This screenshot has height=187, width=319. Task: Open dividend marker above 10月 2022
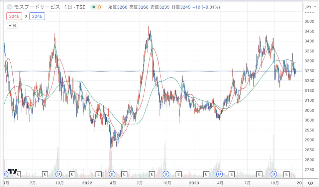166,174
